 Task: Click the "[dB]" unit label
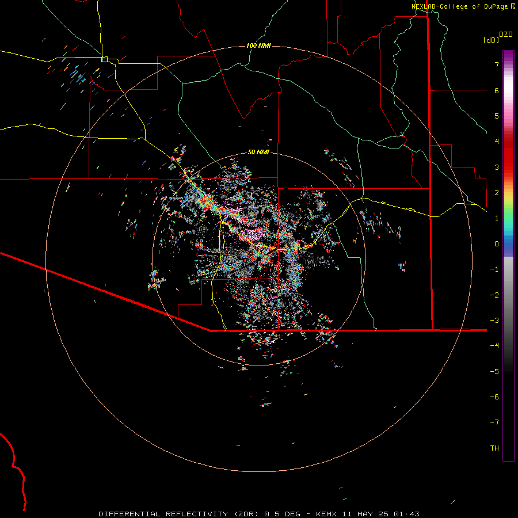491,40
